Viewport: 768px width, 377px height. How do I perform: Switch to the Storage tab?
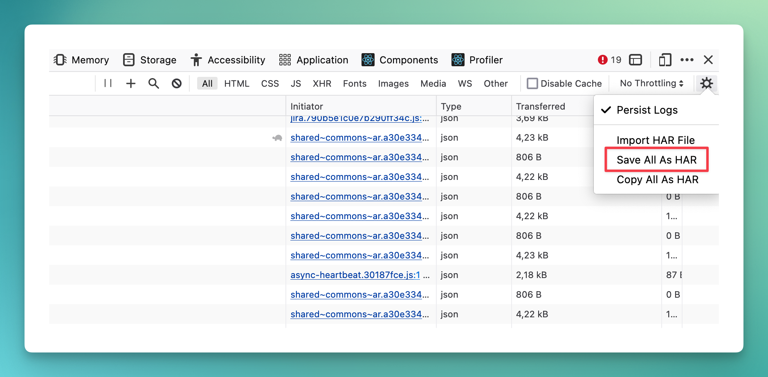(x=150, y=60)
